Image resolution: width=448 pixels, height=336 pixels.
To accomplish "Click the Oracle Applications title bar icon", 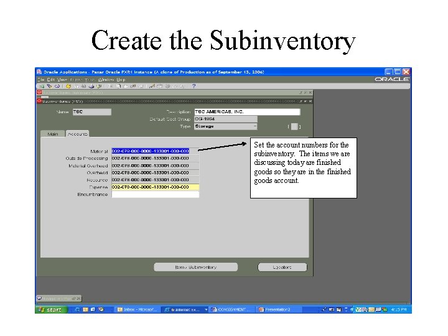I will pos(39,72).
